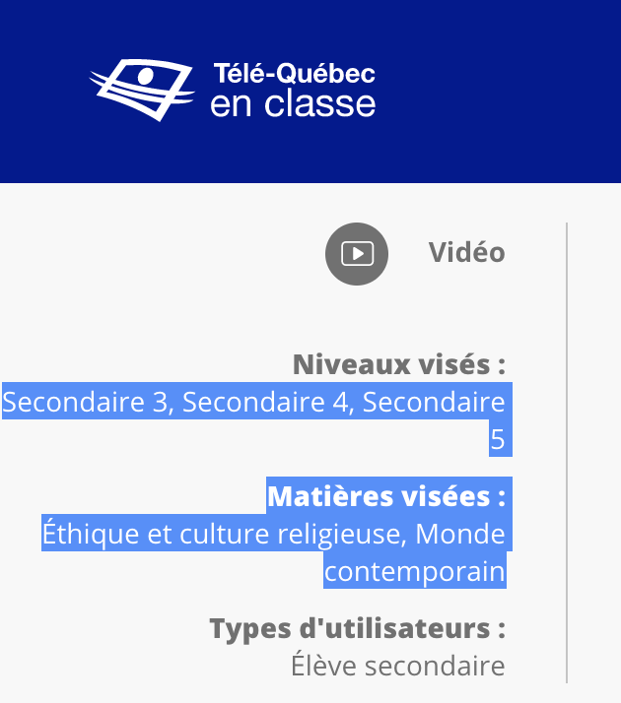Image resolution: width=621 pixels, height=703 pixels.
Task: Click the 'Élève secondaire' text
Action: tap(398, 666)
